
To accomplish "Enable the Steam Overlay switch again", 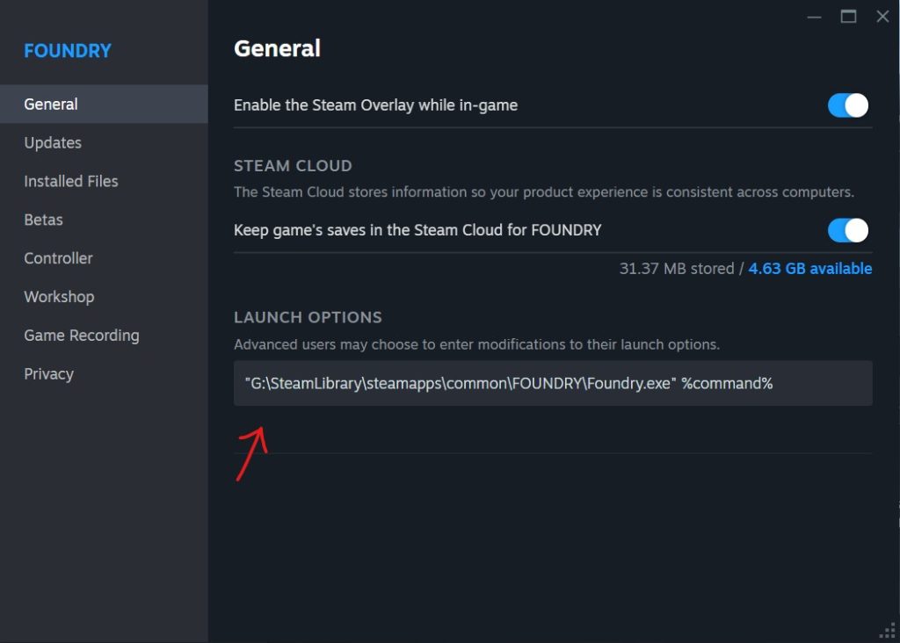I will pos(846,105).
